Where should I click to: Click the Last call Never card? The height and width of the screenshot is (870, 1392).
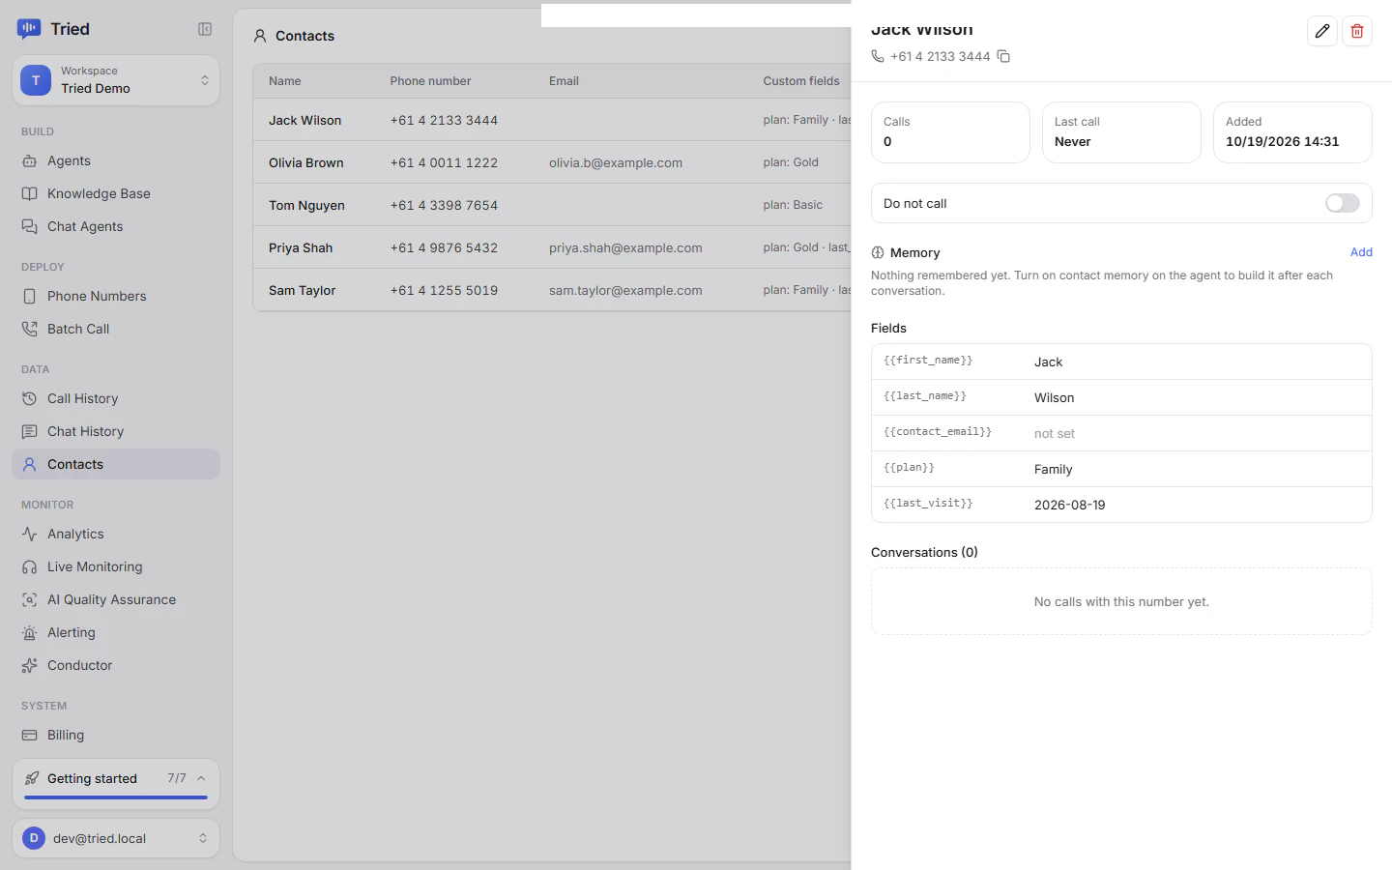click(1121, 132)
